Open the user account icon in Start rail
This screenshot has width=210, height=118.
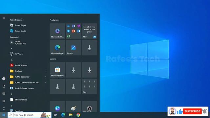coord(4,79)
